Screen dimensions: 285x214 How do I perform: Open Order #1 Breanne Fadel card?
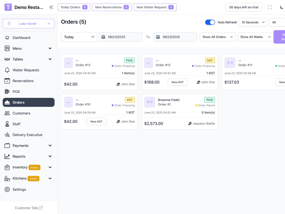[x=179, y=112]
